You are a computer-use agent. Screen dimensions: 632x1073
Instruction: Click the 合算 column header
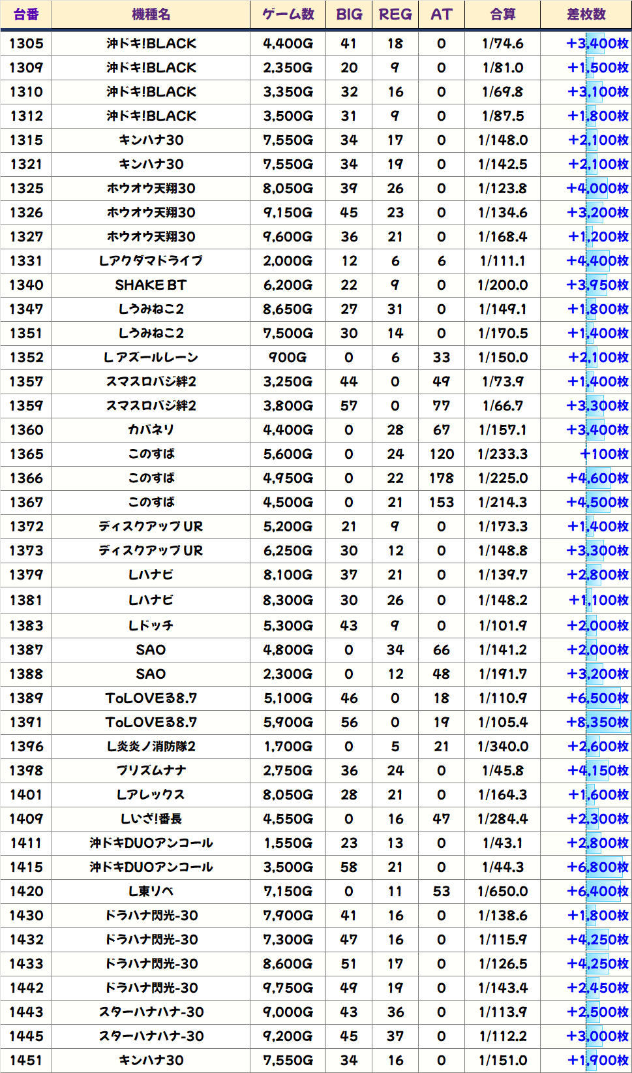(502, 14)
